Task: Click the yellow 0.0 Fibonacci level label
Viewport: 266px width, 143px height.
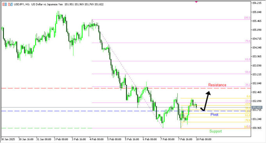Action: point(248,97)
